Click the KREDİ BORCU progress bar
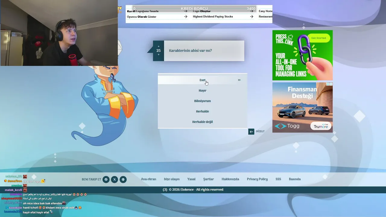Viewport: 386px width, 217px height. (x=195, y=9)
